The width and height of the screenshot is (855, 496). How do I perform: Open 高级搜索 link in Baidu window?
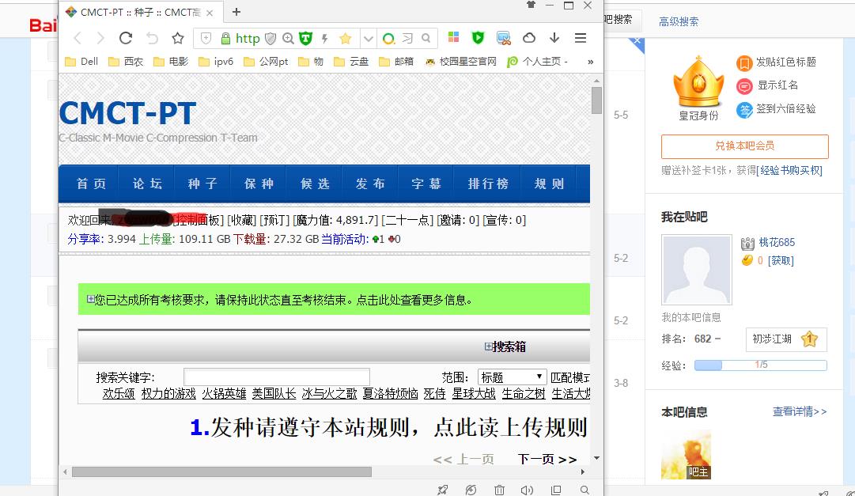coord(679,22)
